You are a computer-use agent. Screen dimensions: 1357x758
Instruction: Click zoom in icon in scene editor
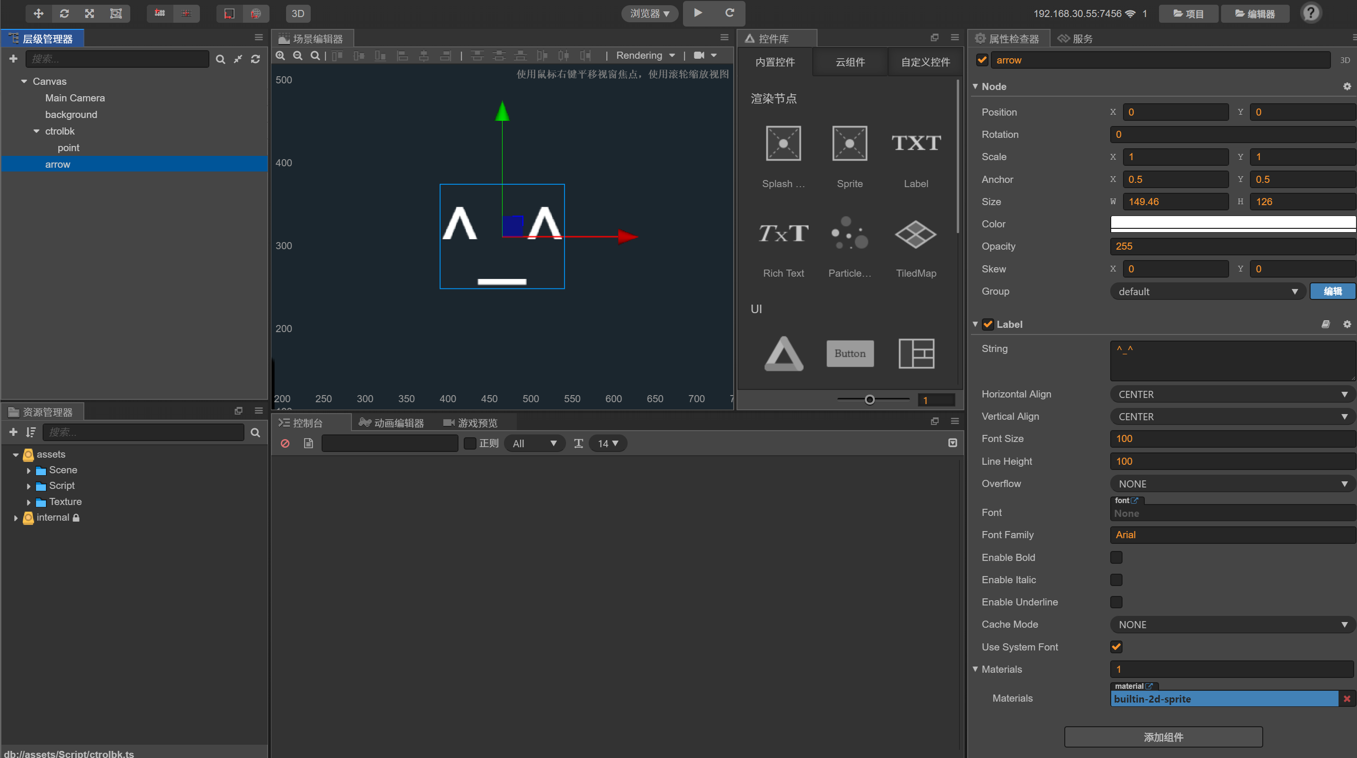[x=281, y=55]
